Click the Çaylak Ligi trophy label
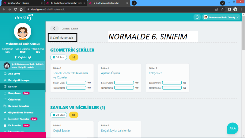The width and height of the screenshot is (245, 138). [x=23, y=57]
